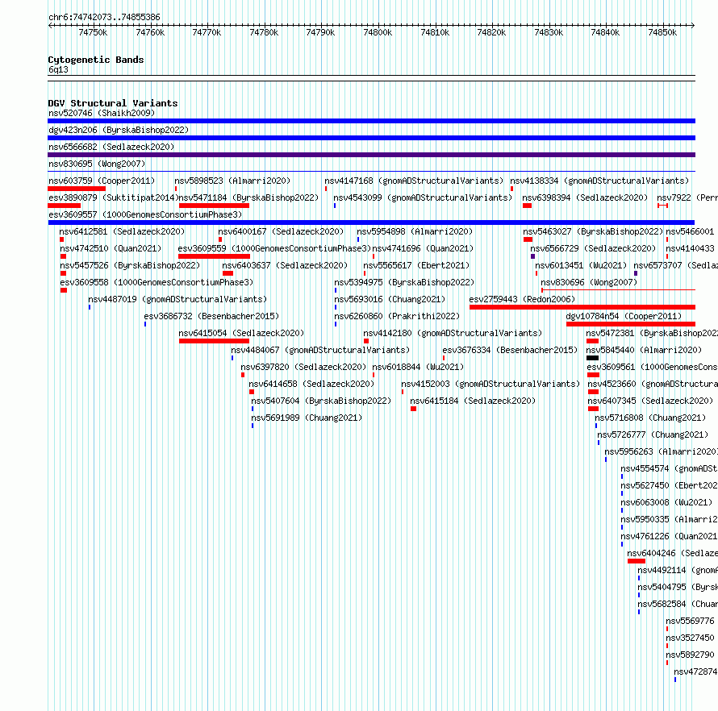Click esv3686732 (Besenbacher2015) label
718x711 pixels.
pyautogui.click(x=211, y=316)
